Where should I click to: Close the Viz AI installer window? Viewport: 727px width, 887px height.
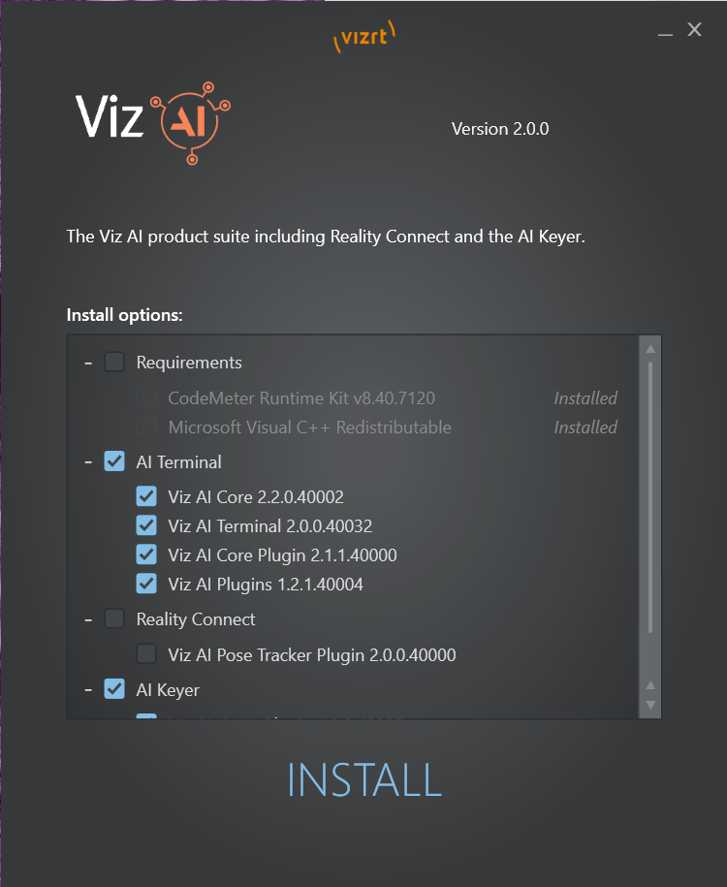pyautogui.click(x=695, y=29)
